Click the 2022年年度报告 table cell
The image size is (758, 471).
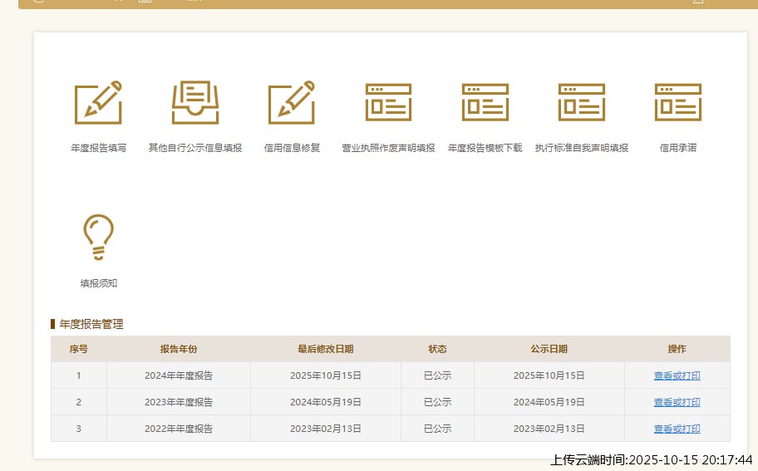pos(179,429)
